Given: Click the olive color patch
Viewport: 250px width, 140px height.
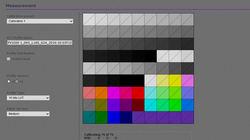Looking at the screenshot, I should pyautogui.click(x=101, y=105).
